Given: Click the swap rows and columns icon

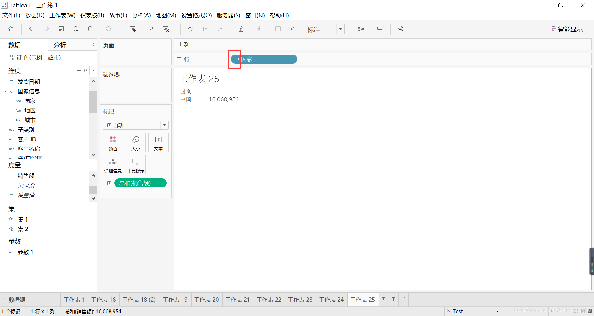Looking at the screenshot, I should point(190,29).
